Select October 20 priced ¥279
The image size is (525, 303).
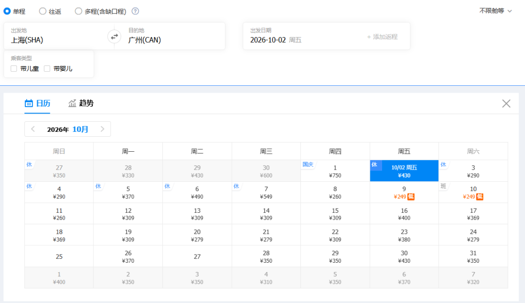coord(197,235)
